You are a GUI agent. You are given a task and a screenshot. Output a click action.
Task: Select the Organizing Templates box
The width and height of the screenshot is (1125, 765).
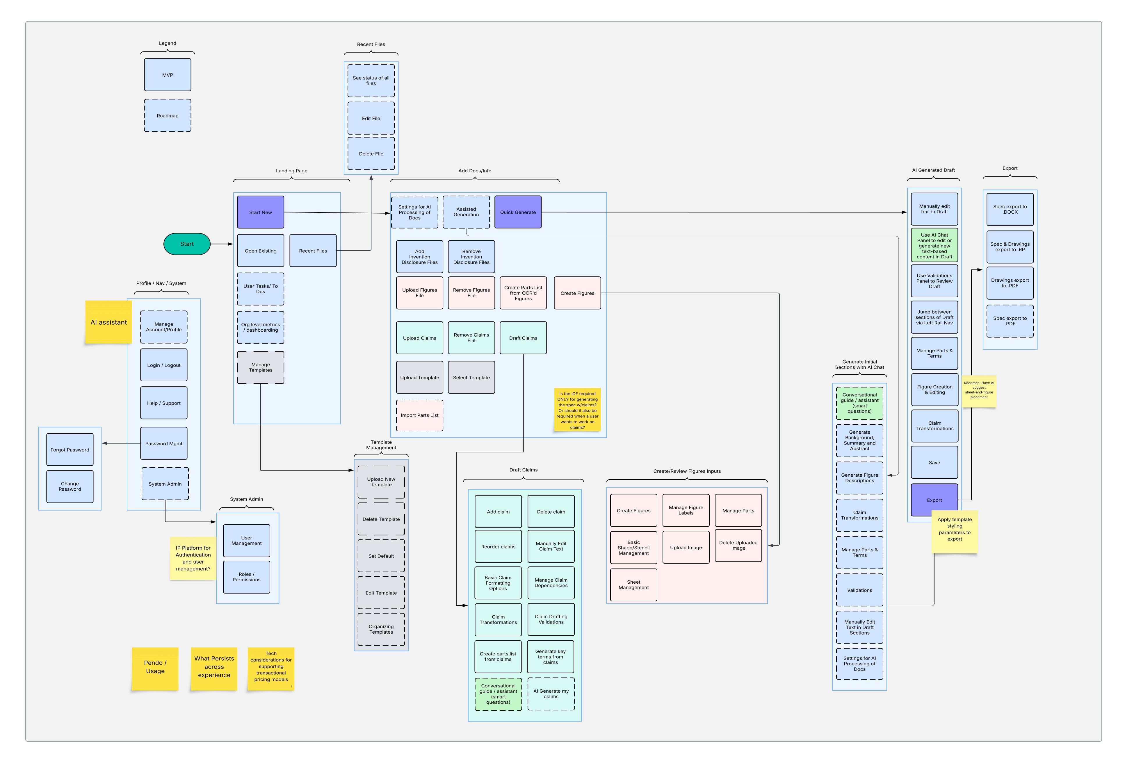pos(381,630)
